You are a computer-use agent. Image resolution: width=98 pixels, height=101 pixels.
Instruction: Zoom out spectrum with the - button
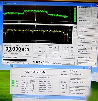click(x=75, y=35)
